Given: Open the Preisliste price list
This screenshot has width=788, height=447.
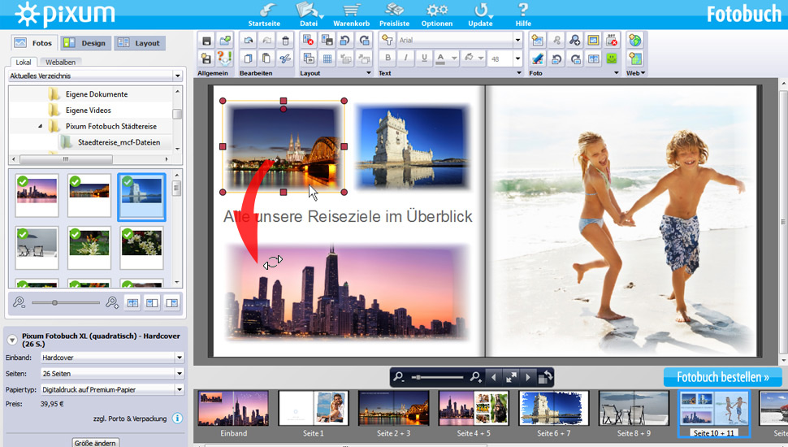Looking at the screenshot, I should pos(395,11).
